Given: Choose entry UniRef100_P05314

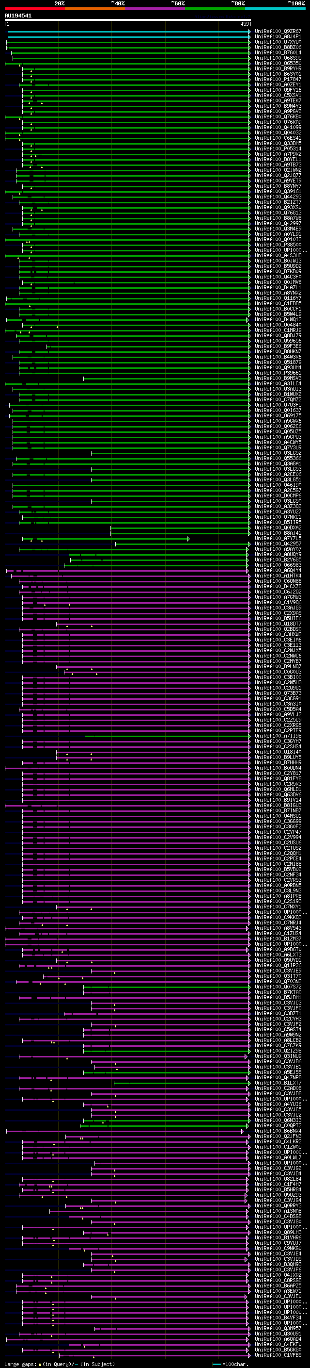Looking at the screenshot, I should (278, 148).
